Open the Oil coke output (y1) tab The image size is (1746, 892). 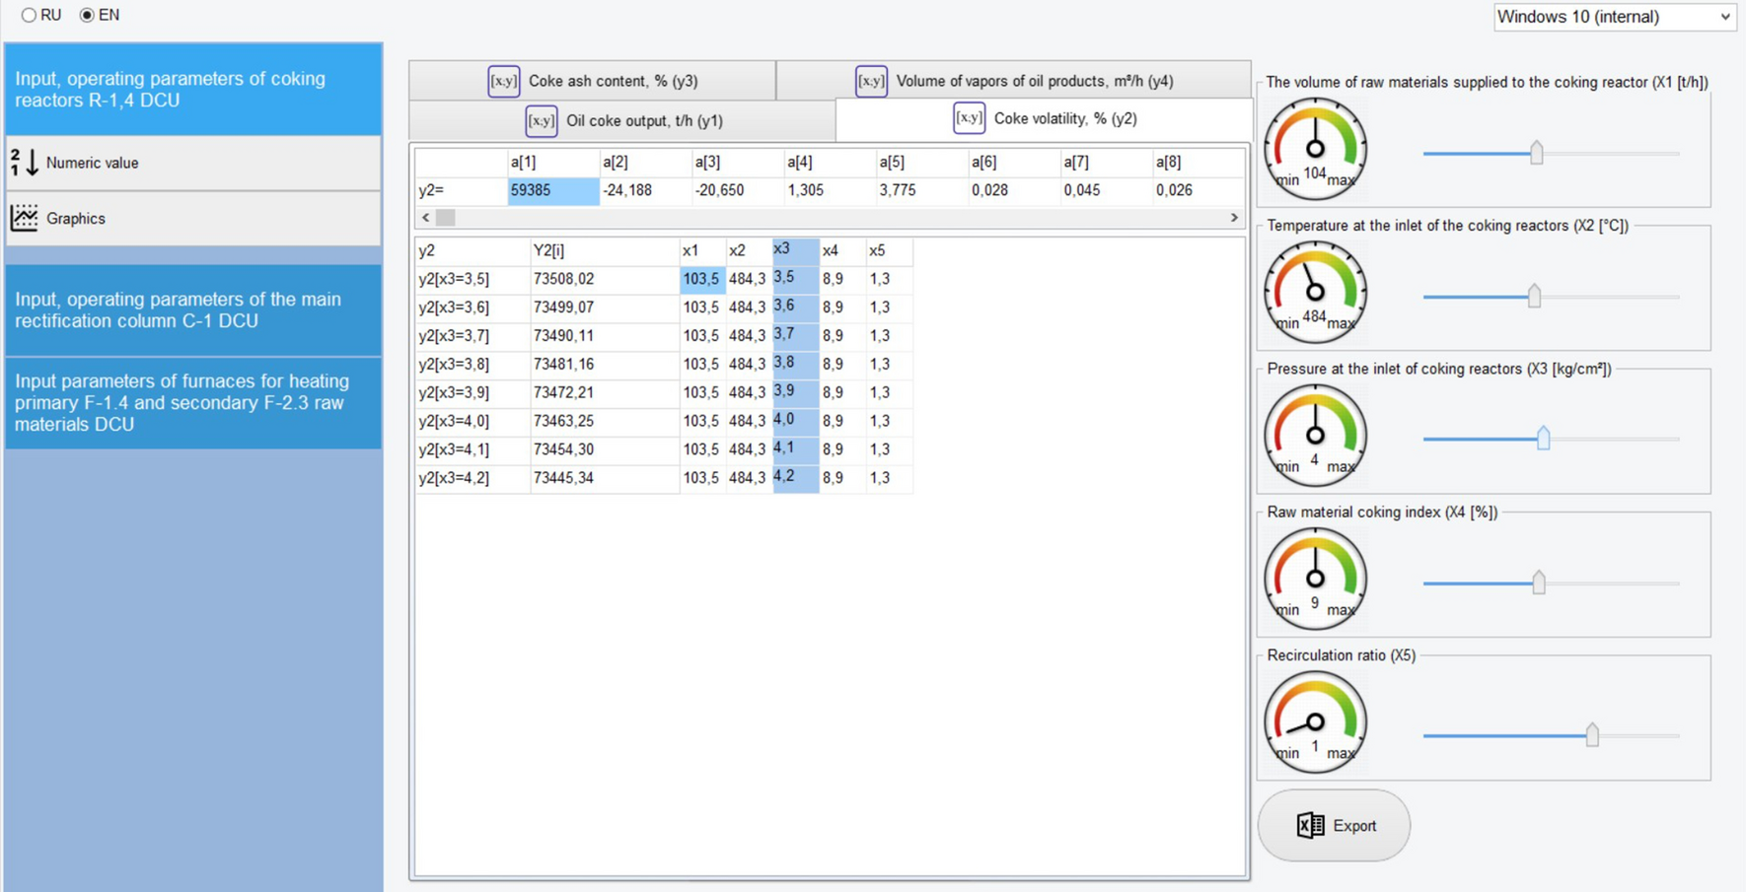[623, 121]
